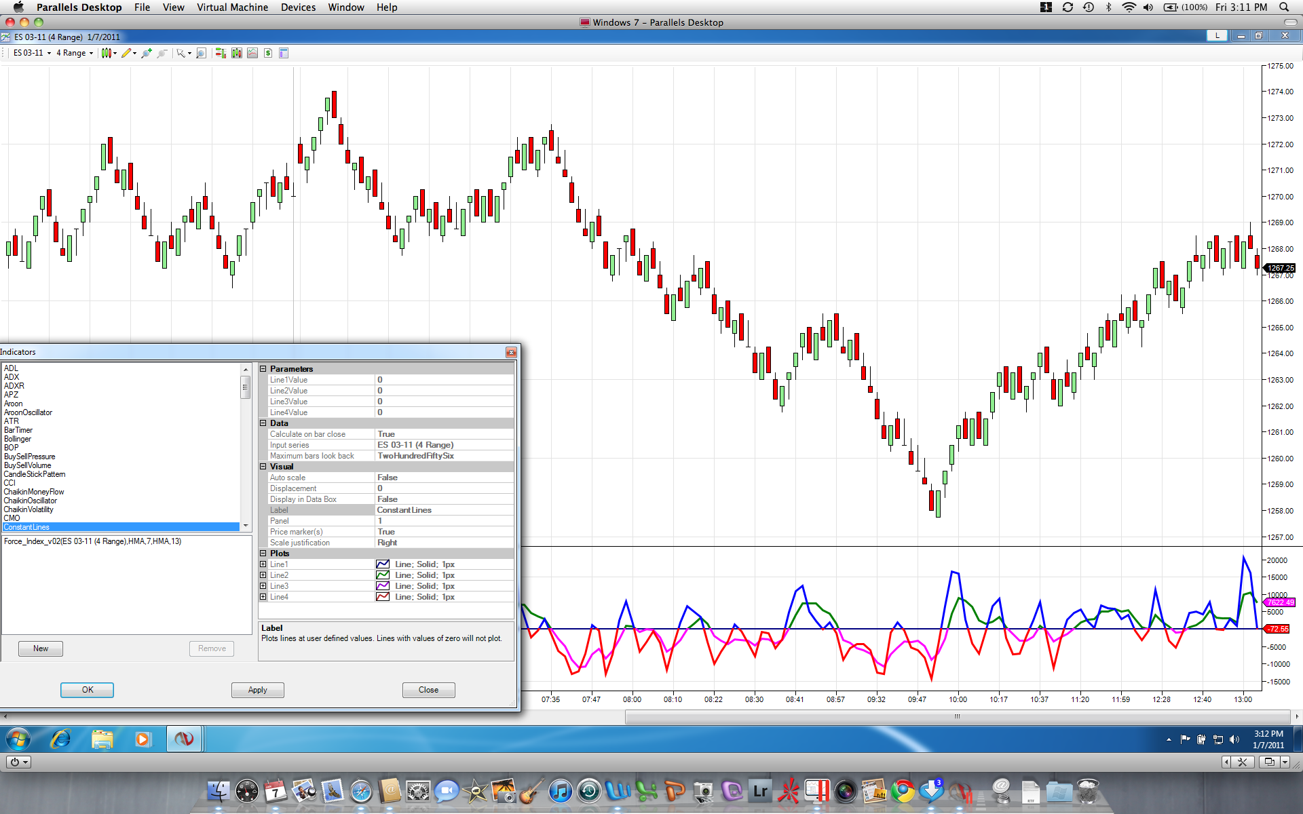Open iChat from the dock
This screenshot has height=814, width=1303.
447,791
